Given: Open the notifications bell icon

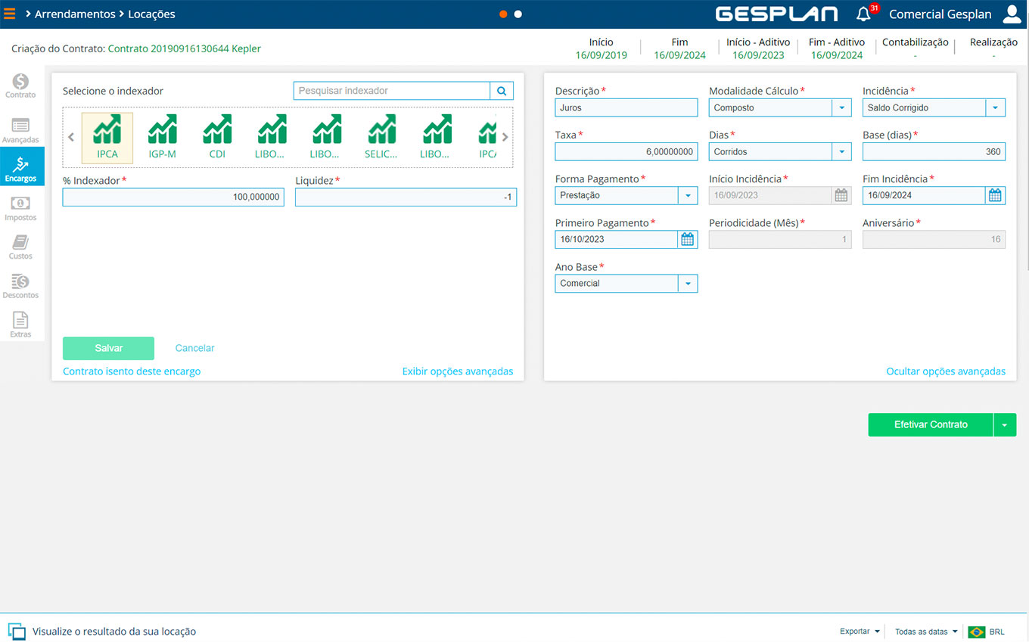Looking at the screenshot, I should [x=863, y=14].
